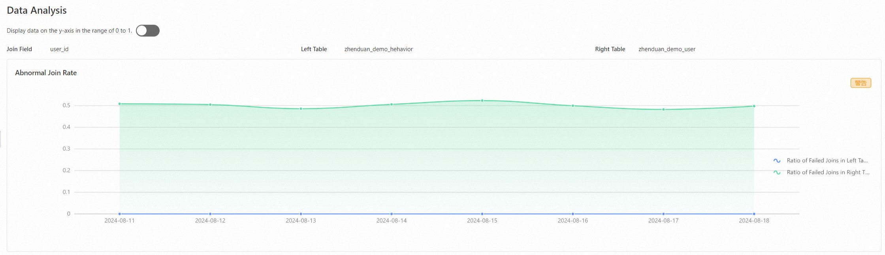Click blue zero-line point for 2024-08-15
The image size is (885, 255).
[x=482, y=214]
